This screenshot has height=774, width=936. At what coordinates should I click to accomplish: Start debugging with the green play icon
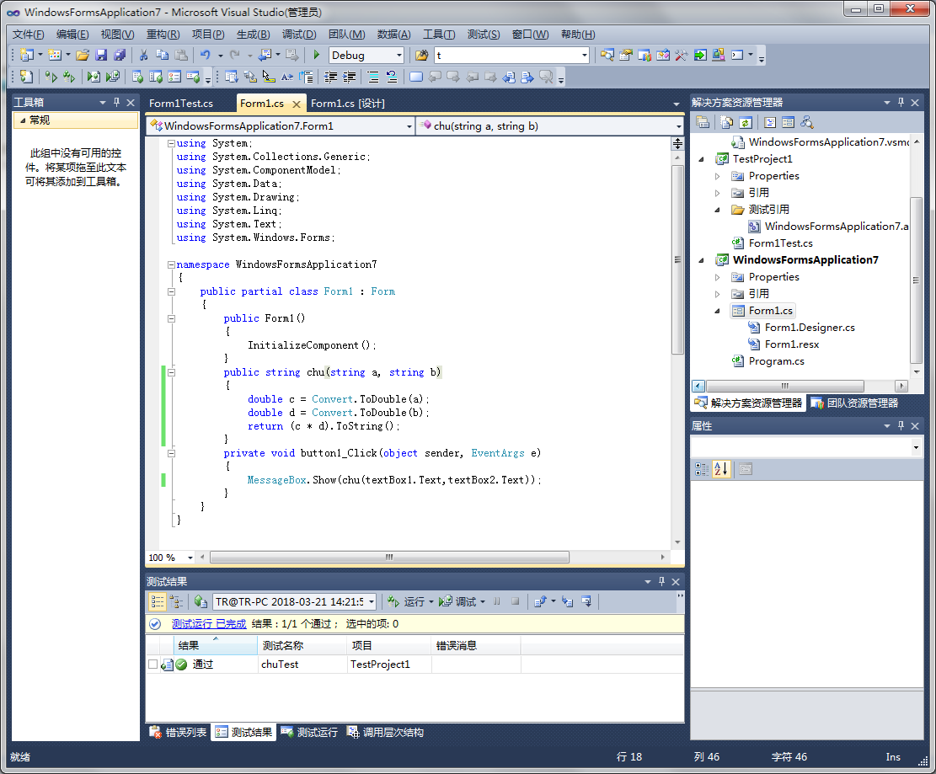[316, 56]
